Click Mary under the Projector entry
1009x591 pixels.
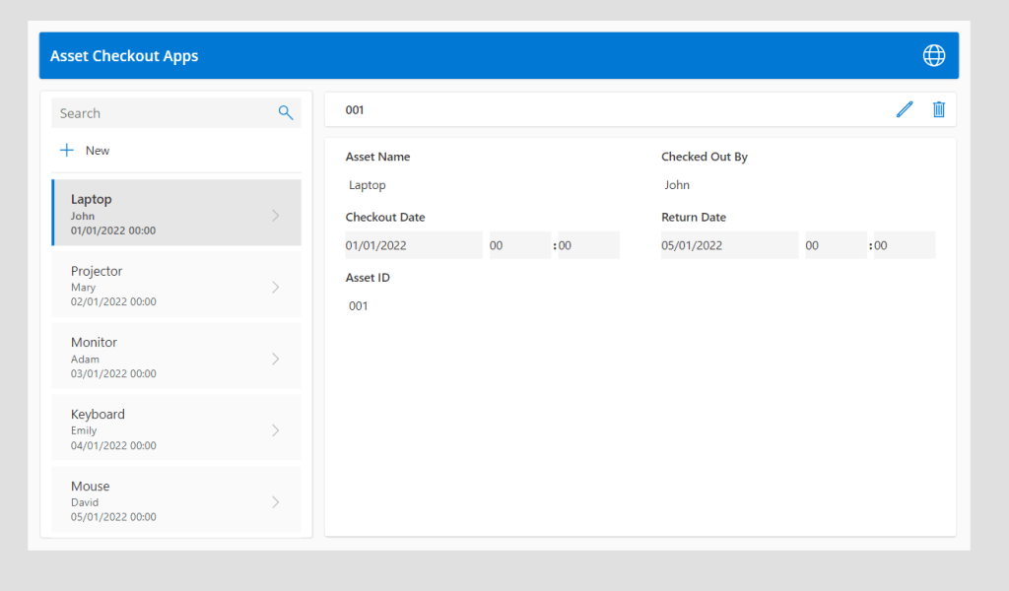83,288
